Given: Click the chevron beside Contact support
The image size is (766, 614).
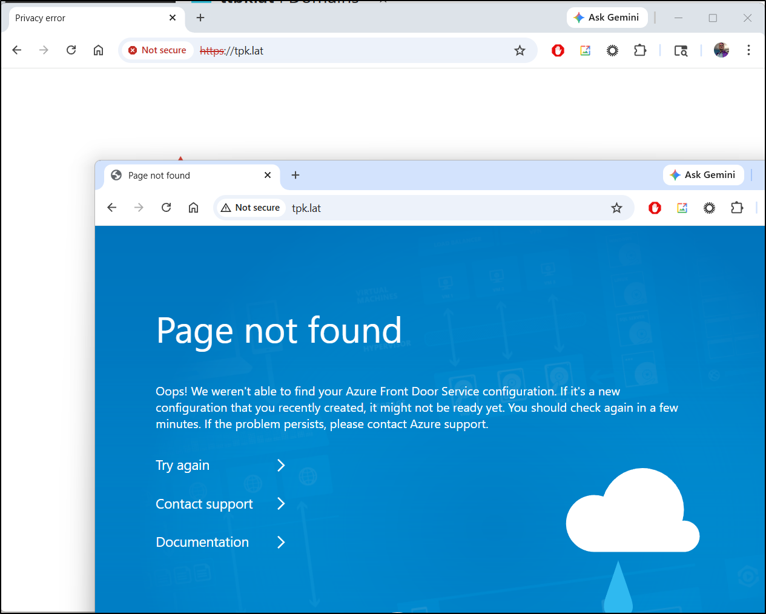Looking at the screenshot, I should 281,504.
